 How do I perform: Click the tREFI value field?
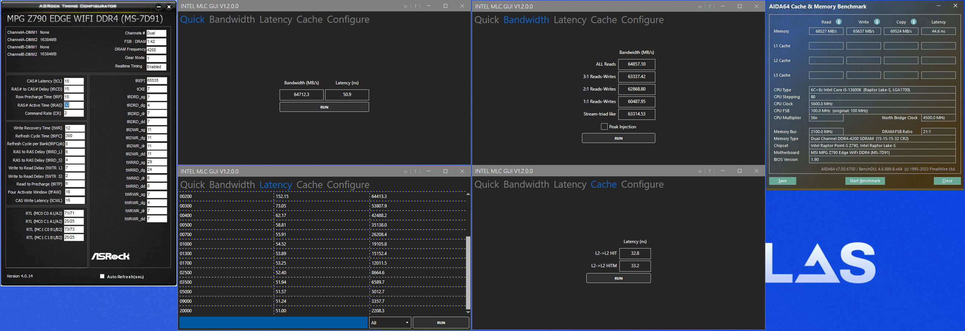pyautogui.click(x=157, y=81)
